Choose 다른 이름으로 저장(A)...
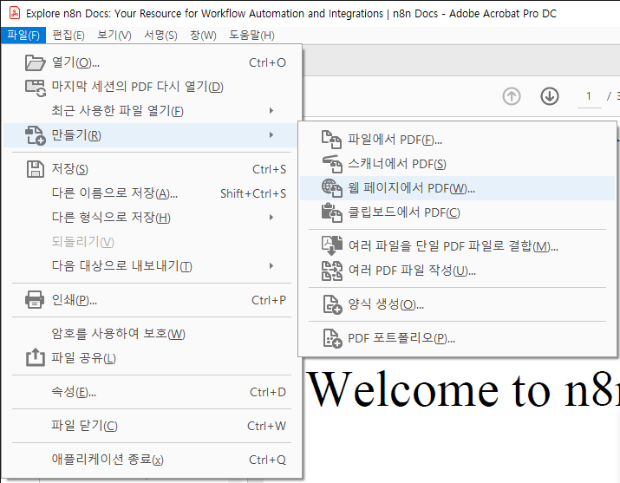This screenshot has width=620, height=483. (152, 193)
